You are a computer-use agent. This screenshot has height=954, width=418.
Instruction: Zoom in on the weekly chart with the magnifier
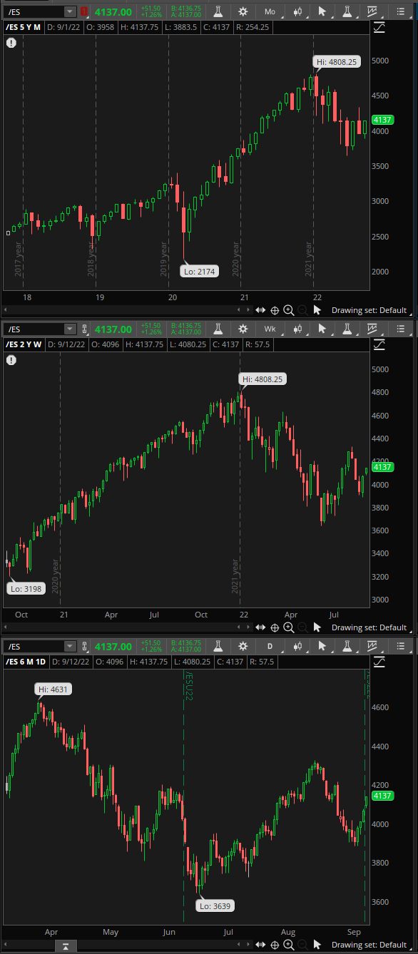(289, 627)
